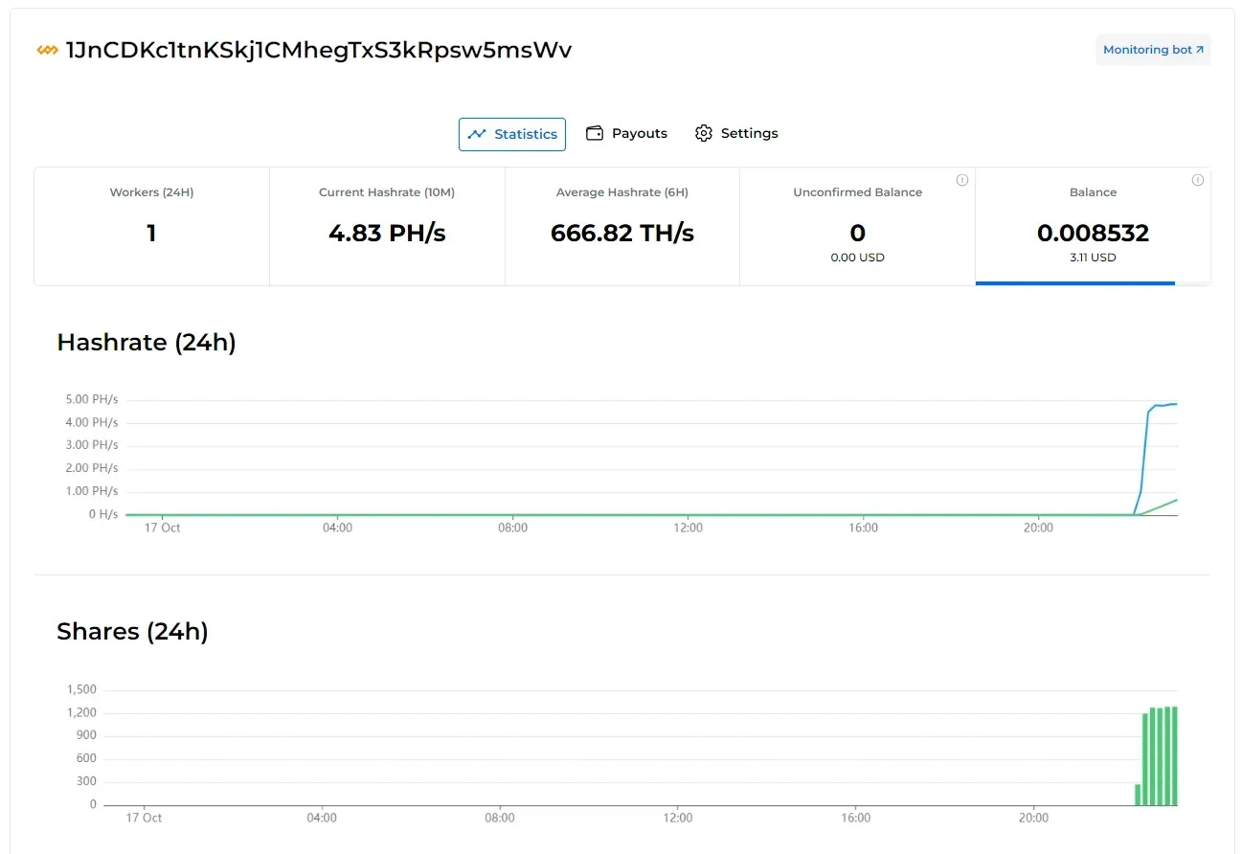Screen dimensions: 1242x854
Task: Click the orange pool logo beside the address
Action: [x=47, y=50]
